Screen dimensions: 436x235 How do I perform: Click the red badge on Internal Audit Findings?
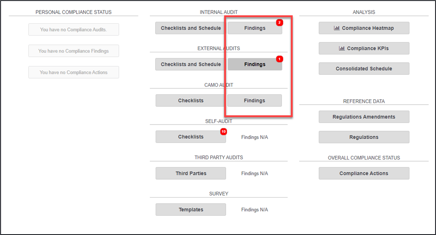coord(280,22)
